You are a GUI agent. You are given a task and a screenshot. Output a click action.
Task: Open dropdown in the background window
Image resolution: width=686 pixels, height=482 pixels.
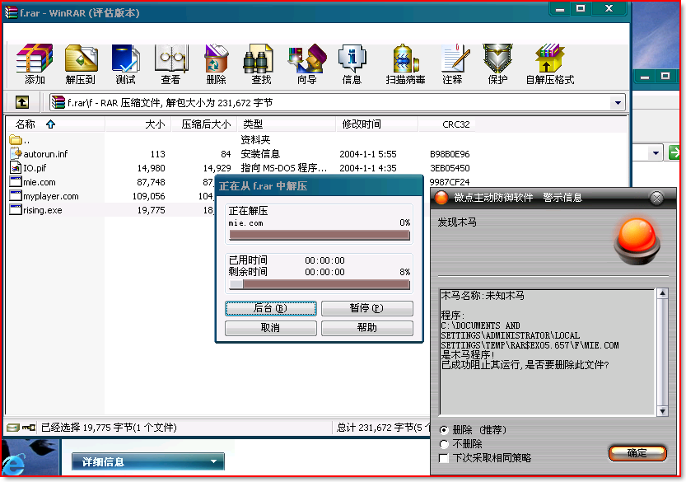tap(656, 153)
